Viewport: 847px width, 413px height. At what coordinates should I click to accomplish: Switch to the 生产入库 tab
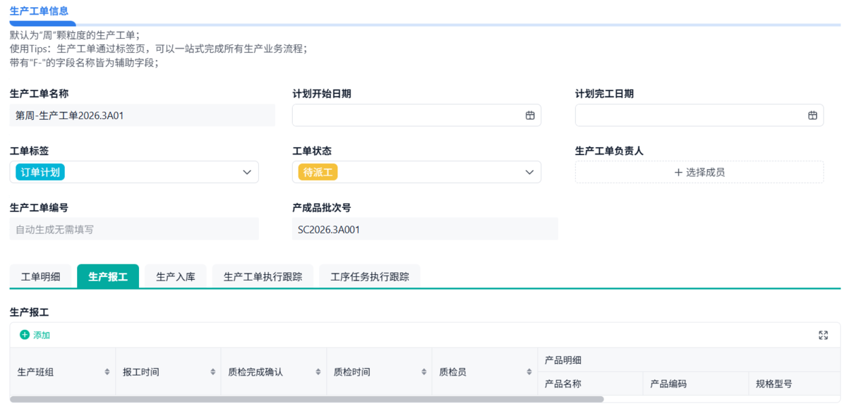tap(174, 276)
